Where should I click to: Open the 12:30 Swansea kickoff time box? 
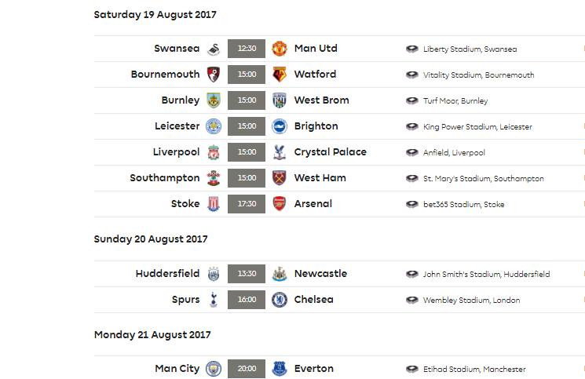point(247,49)
